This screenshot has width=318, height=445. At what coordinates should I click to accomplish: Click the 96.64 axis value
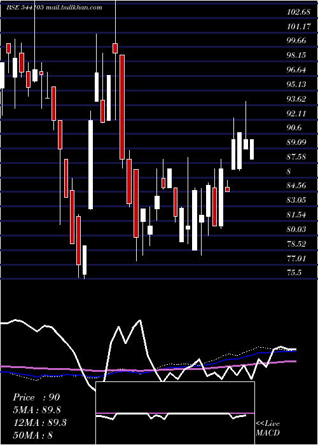(296, 70)
